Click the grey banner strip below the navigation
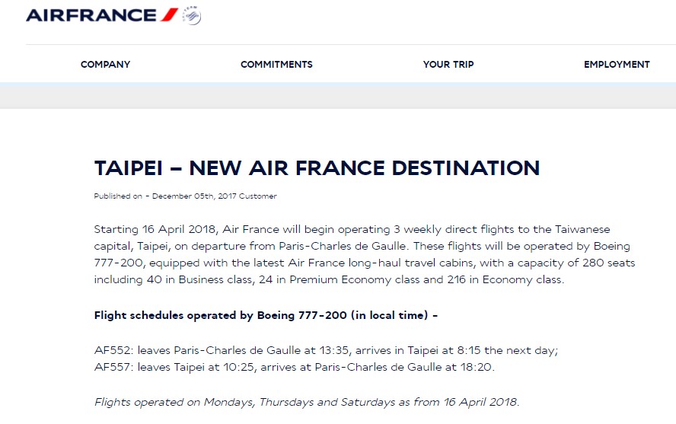676x424 pixels. (x=338, y=96)
